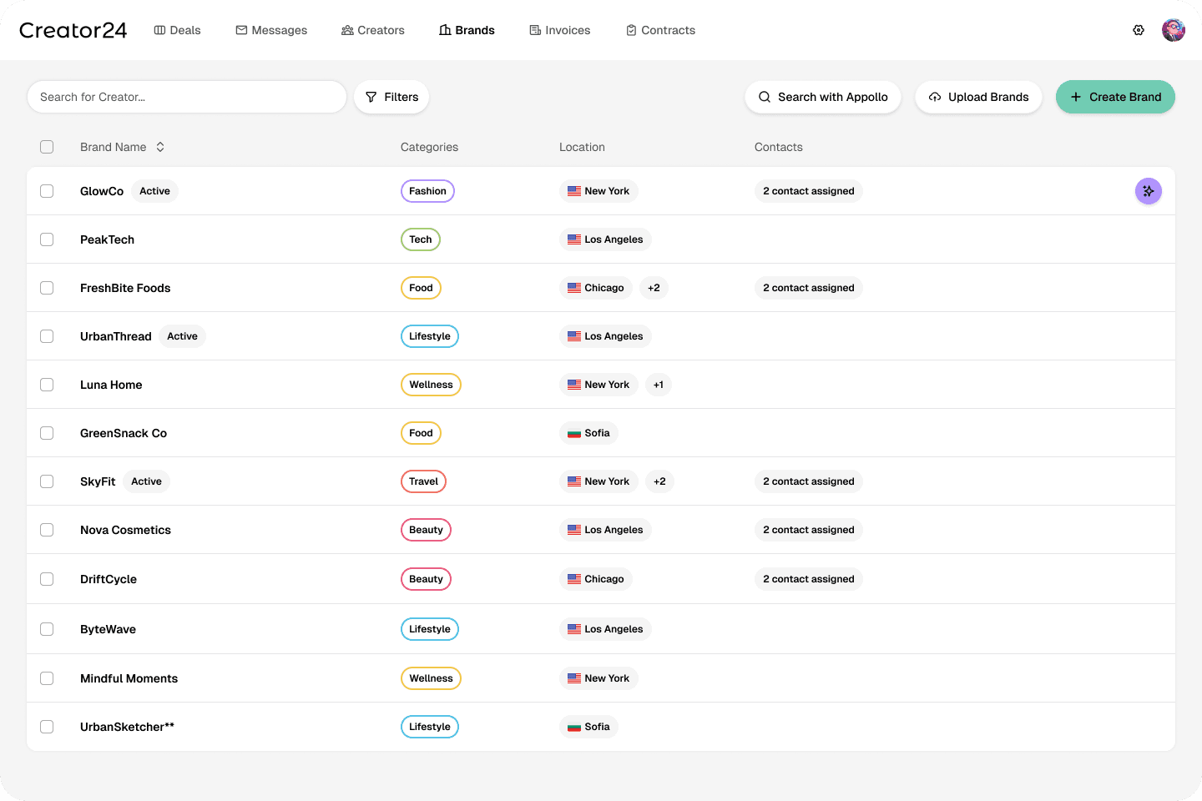This screenshot has width=1202, height=801.
Task: Select the DriftCycle checkbox
Action: pyautogui.click(x=47, y=579)
